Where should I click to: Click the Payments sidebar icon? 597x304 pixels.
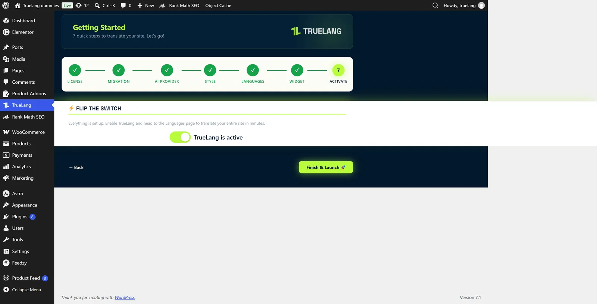coord(6,155)
